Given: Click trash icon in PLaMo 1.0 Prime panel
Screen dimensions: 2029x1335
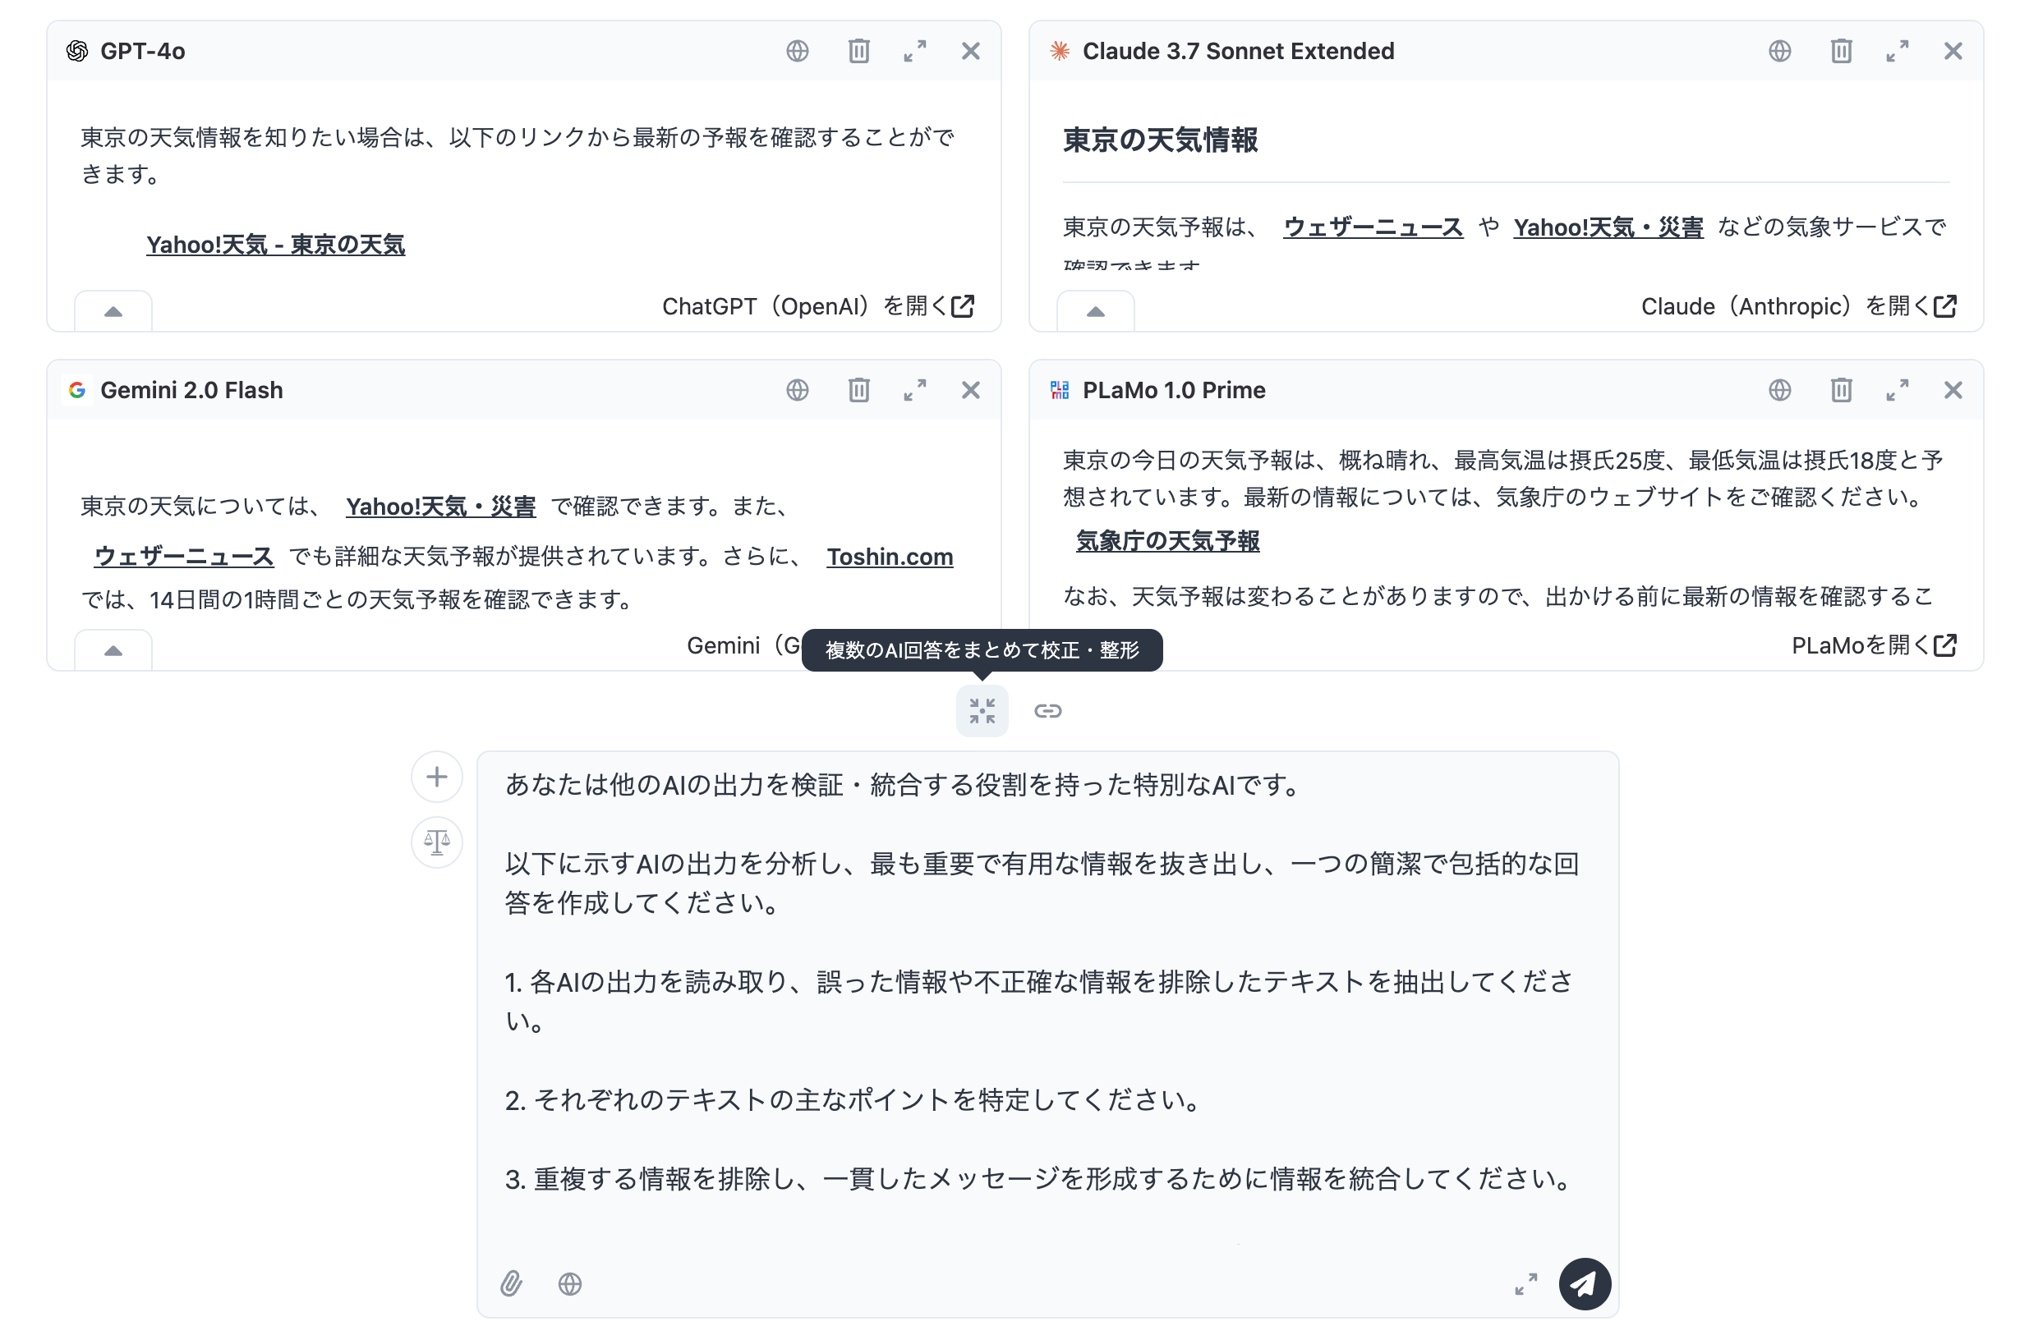Looking at the screenshot, I should 1841,390.
